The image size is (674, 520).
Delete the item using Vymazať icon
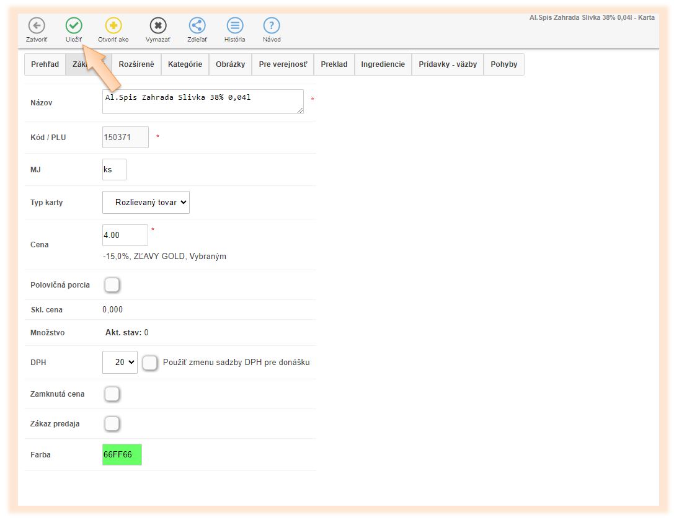coord(158,25)
